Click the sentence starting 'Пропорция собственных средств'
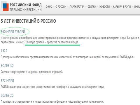This screenshot has width=140, height=105. (68, 57)
